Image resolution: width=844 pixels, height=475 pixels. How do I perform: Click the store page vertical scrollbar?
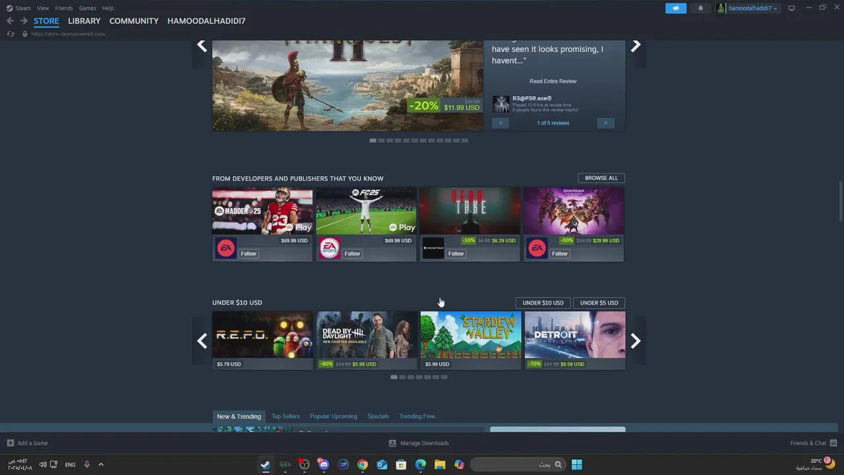(841, 201)
